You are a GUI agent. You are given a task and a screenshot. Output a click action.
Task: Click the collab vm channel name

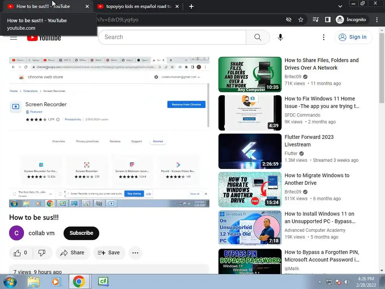41,233
